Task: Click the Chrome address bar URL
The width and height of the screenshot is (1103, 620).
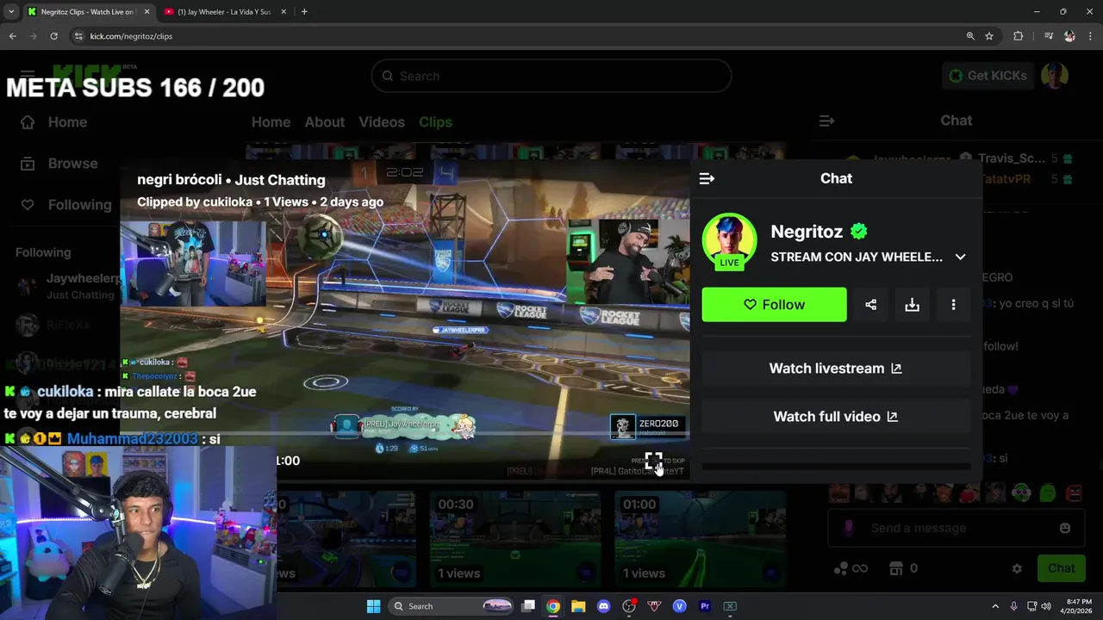Action: [x=131, y=36]
